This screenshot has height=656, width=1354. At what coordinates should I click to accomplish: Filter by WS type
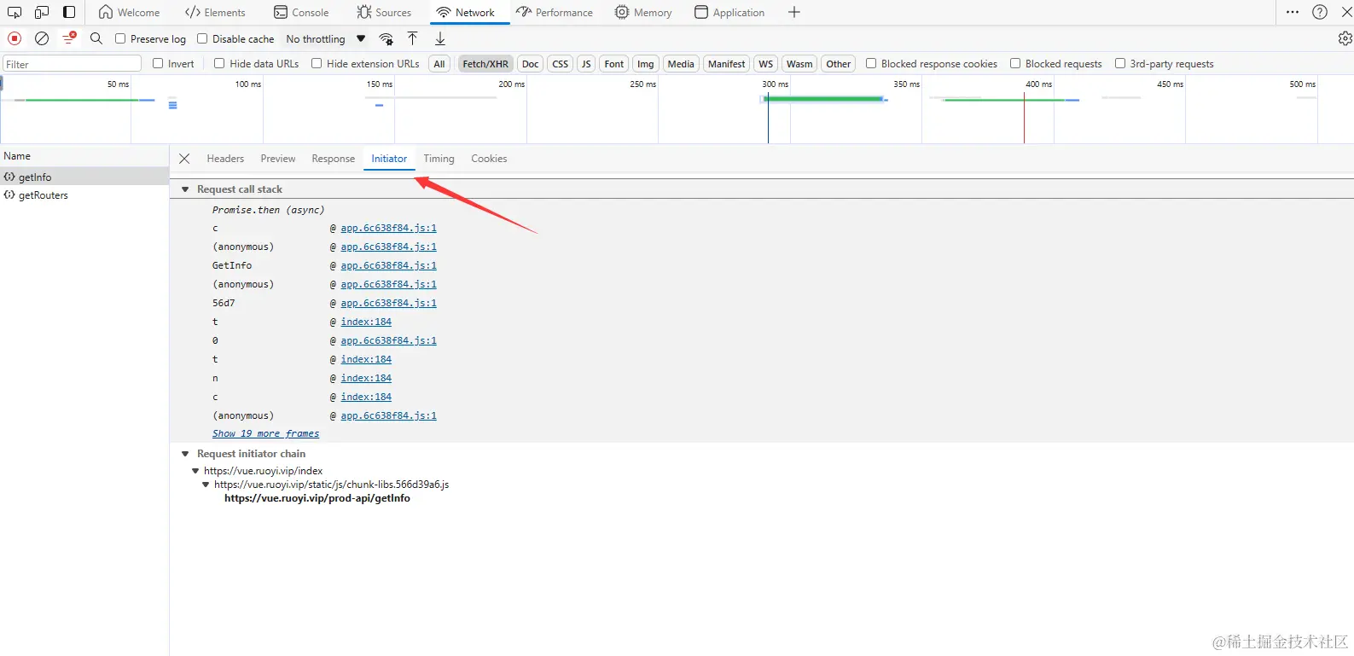click(x=766, y=64)
